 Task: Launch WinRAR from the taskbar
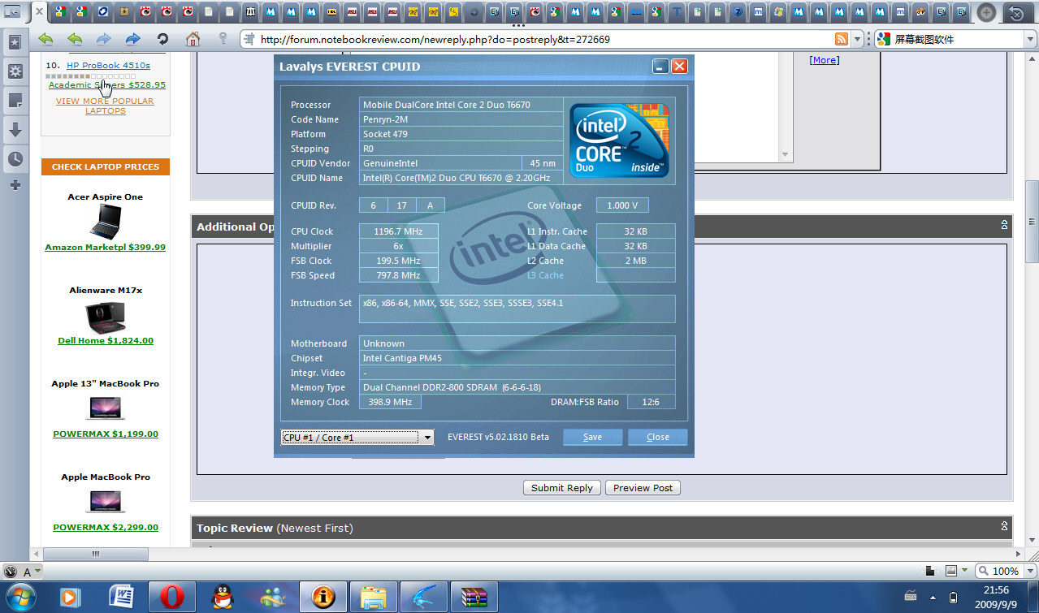(x=473, y=598)
